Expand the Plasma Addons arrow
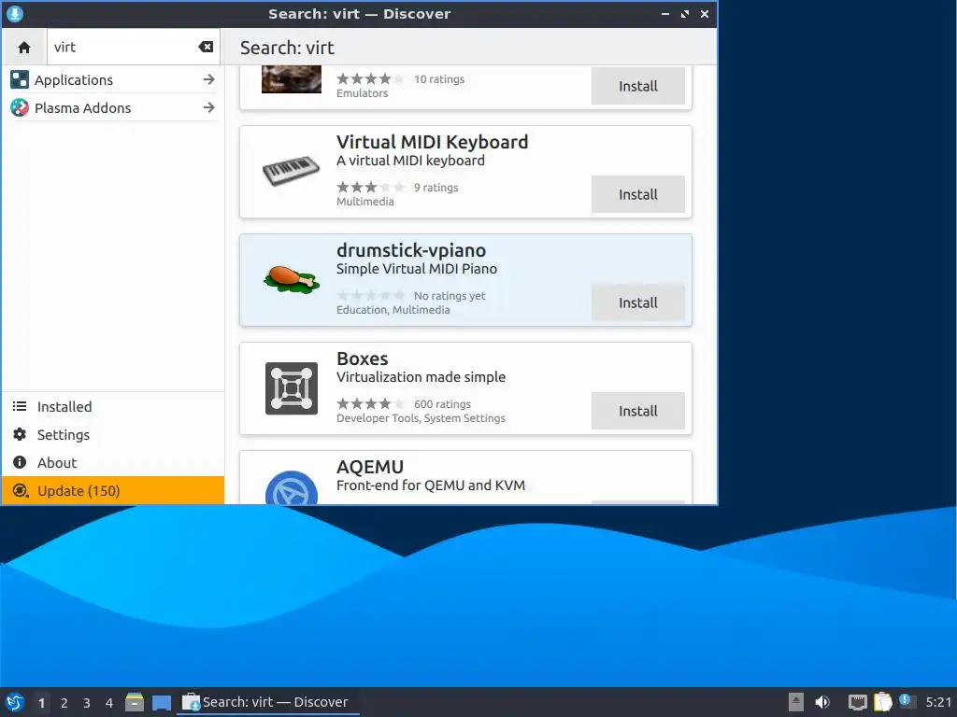Screen dimensions: 957x717 tap(208, 108)
